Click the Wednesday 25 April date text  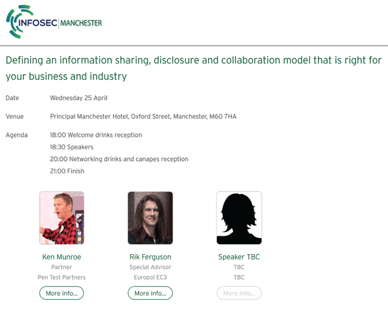pos(78,98)
